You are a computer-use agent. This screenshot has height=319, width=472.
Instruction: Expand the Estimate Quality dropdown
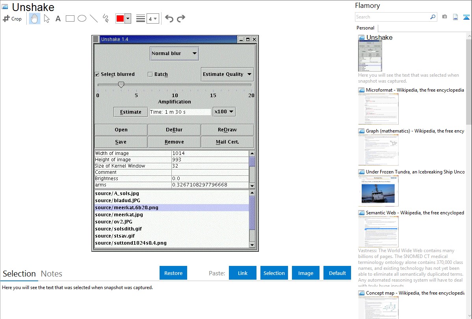(x=227, y=74)
